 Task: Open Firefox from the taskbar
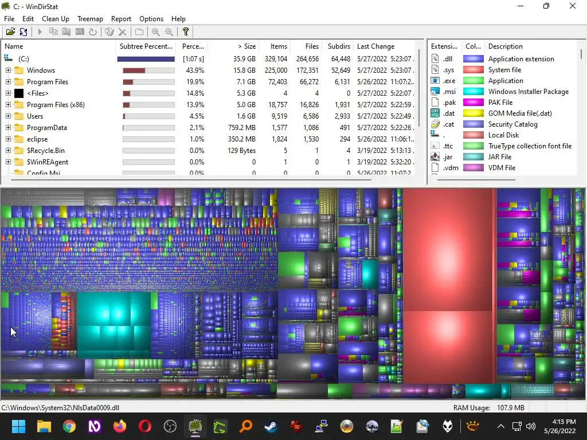click(x=119, y=426)
